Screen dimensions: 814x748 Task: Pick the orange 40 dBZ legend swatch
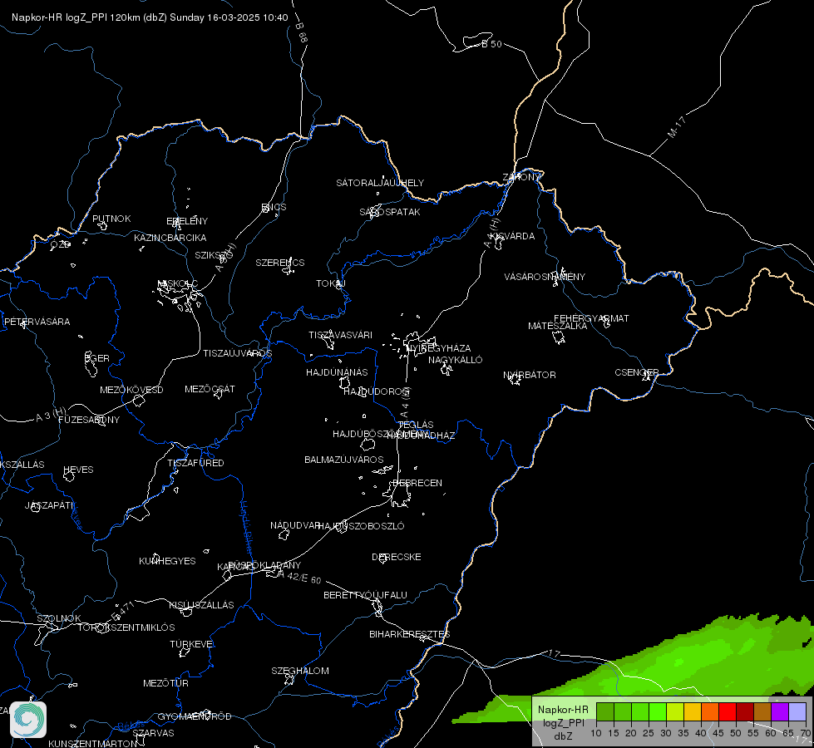710,712
